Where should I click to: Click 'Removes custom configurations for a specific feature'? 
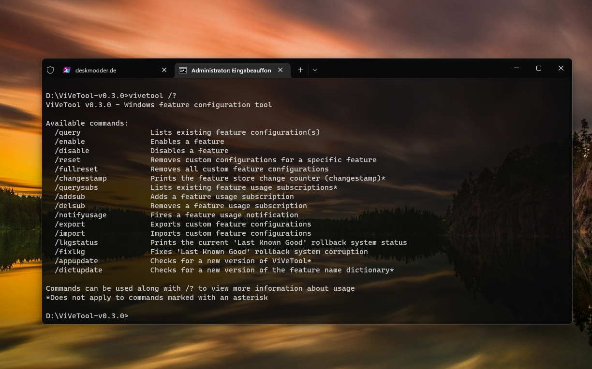264,160
